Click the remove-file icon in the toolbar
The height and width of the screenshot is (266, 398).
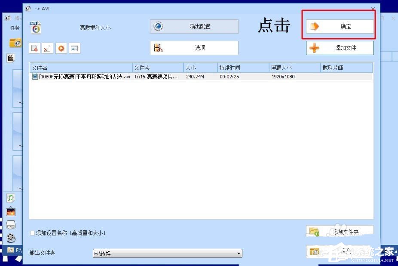pos(34,48)
